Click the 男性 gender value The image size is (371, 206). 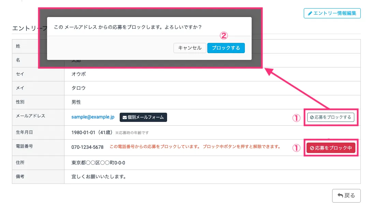click(76, 102)
